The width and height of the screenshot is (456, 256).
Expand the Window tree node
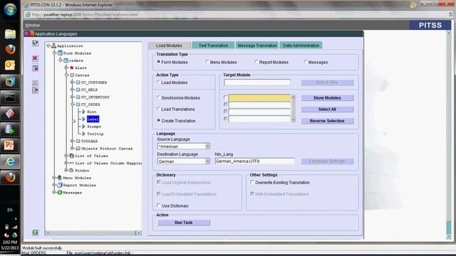coord(66,171)
